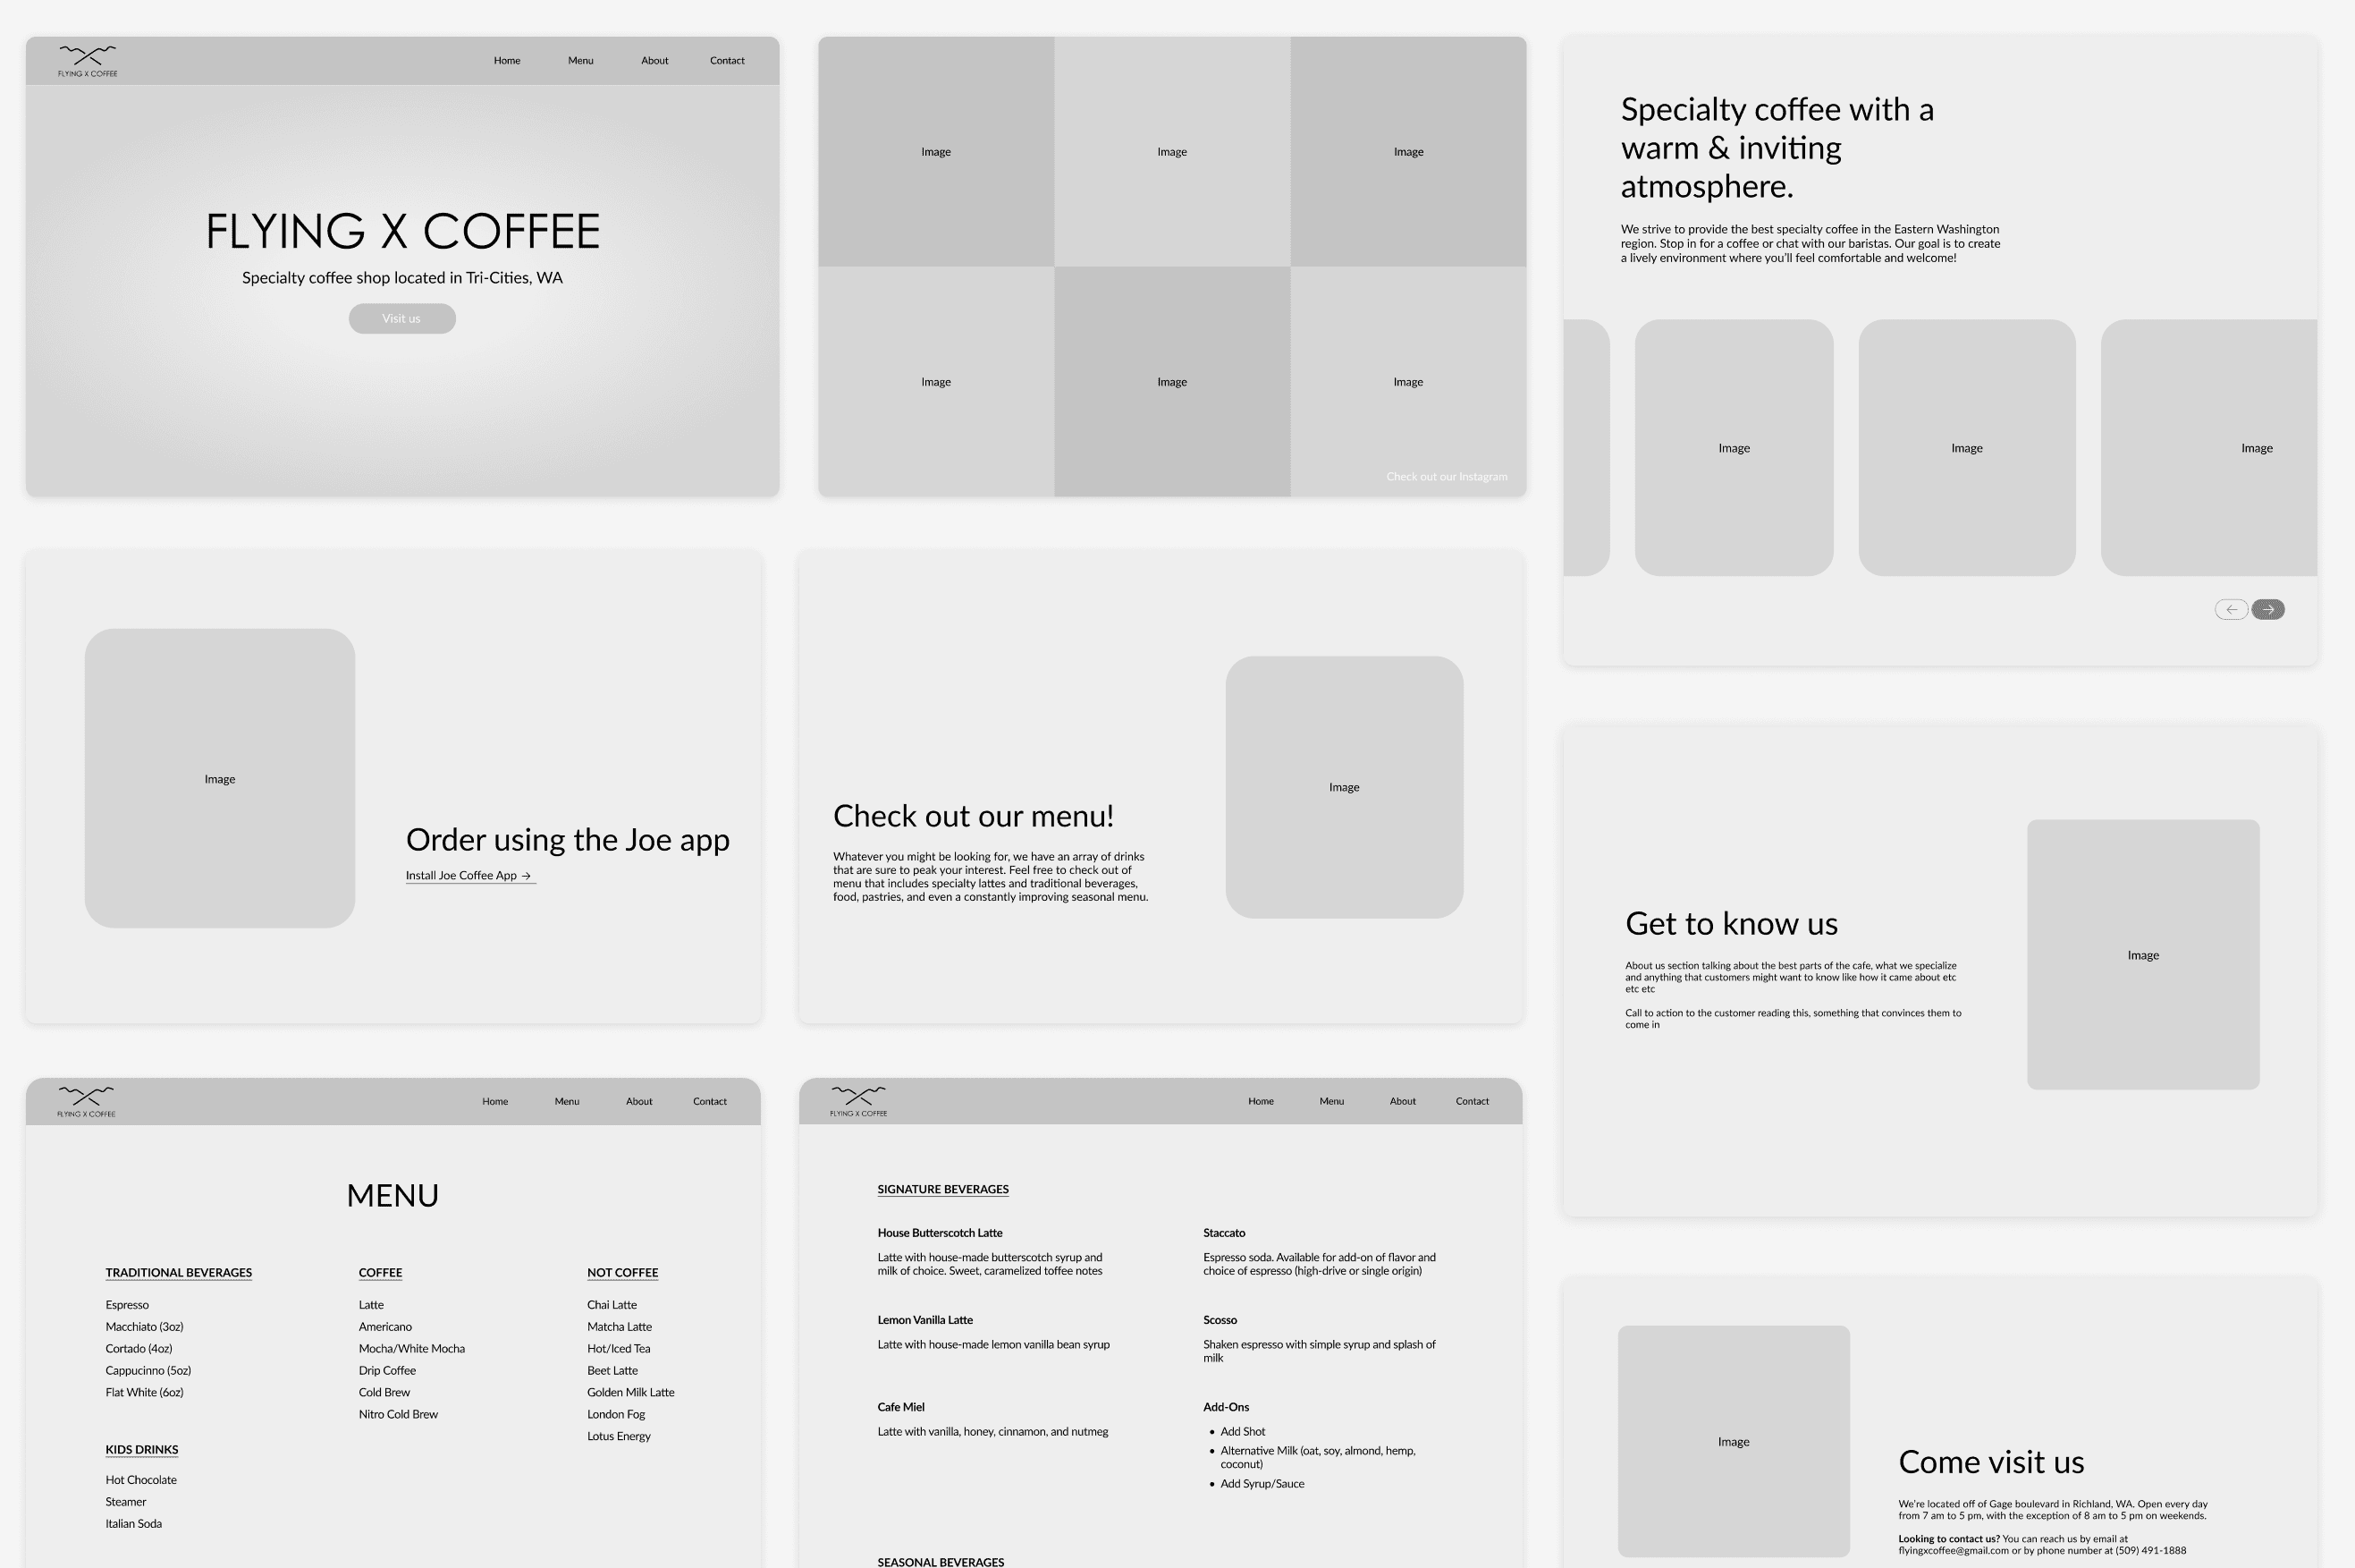The height and width of the screenshot is (1568, 2355).
Task: Click the Check out our Instagram link
Action: (1446, 477)
